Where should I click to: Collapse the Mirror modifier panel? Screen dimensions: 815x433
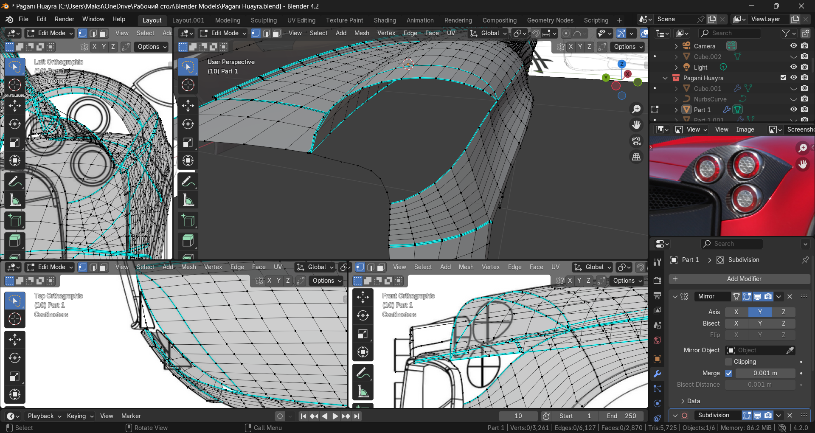675,296
